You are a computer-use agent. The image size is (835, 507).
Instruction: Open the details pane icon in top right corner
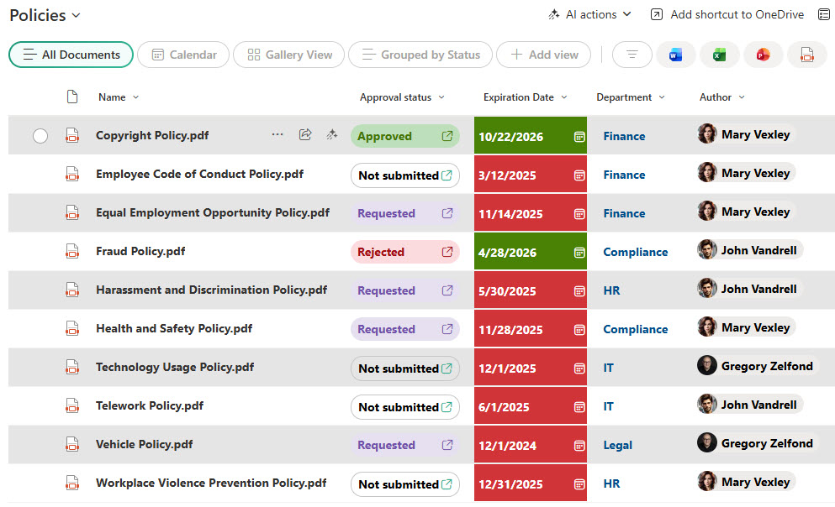pyautogui.click(x=824, y=14)
